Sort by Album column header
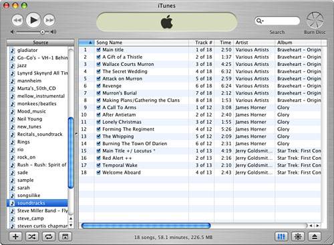 pos(298,43)
